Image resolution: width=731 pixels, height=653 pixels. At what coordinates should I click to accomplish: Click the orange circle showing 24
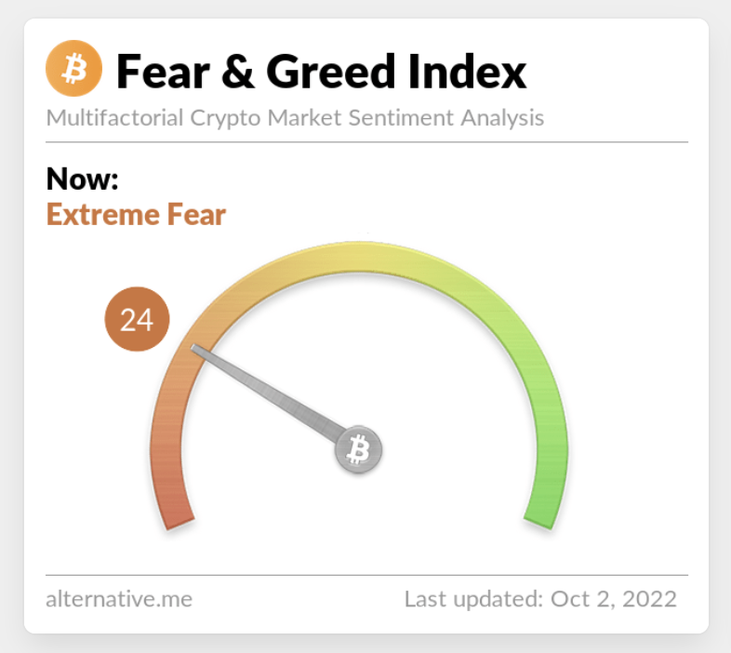(x=137, y=319)
